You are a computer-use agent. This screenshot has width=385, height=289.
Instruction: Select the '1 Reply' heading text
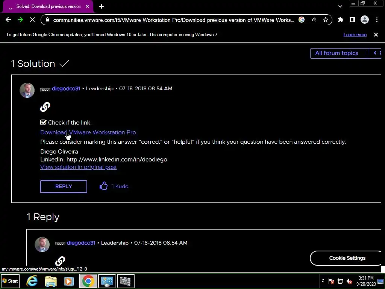pyautogui.click(x=43, y=217)
